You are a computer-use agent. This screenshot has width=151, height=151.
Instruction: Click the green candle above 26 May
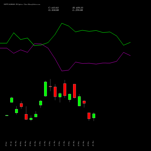click(94, 116)
